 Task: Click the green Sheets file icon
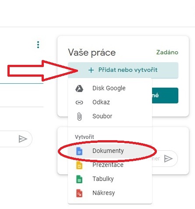(x=79, y=179)
